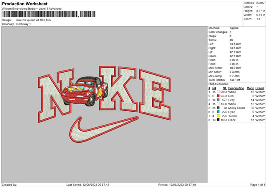267x188 pixels.
Task: Click the 'Grey' description in row 3
Action: pyautogui.click(x=231, y=100)
